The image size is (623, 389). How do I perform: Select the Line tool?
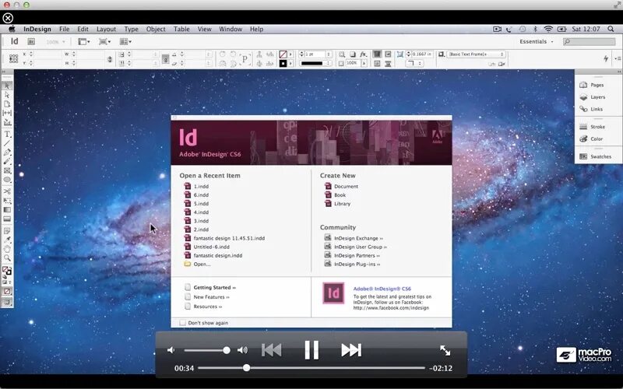[x=7, y=143]
